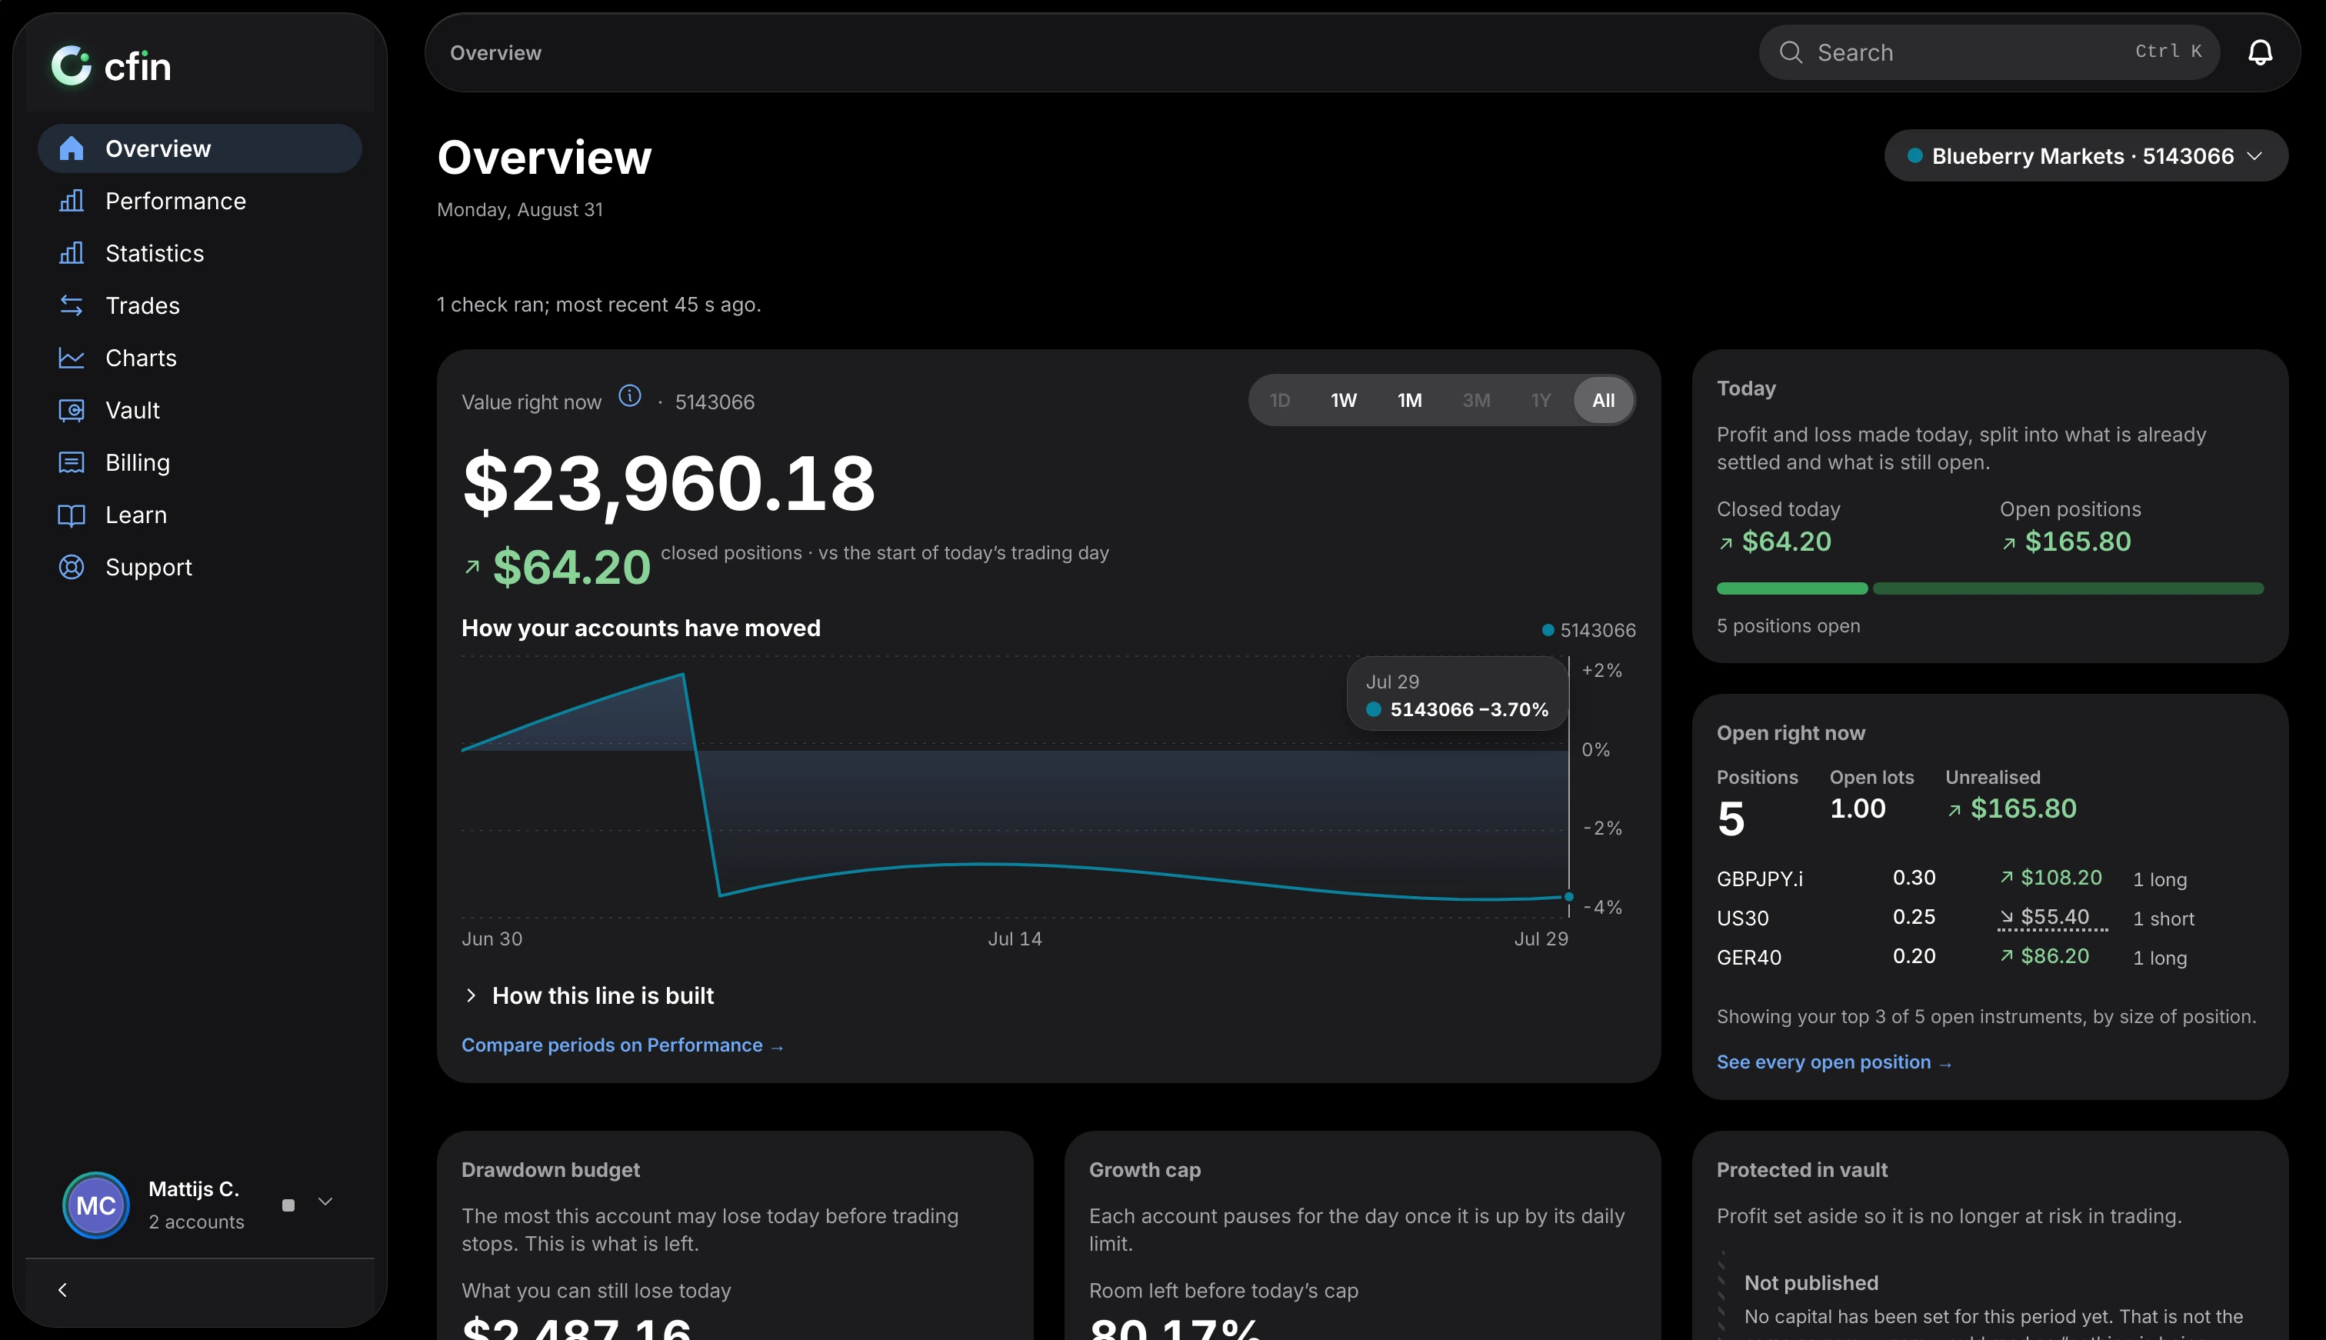The height and width of the screenshot is (1340, 2326).
Task: Click the US30 $55.40 unrealised value
Action: (x=2054, y=917)
